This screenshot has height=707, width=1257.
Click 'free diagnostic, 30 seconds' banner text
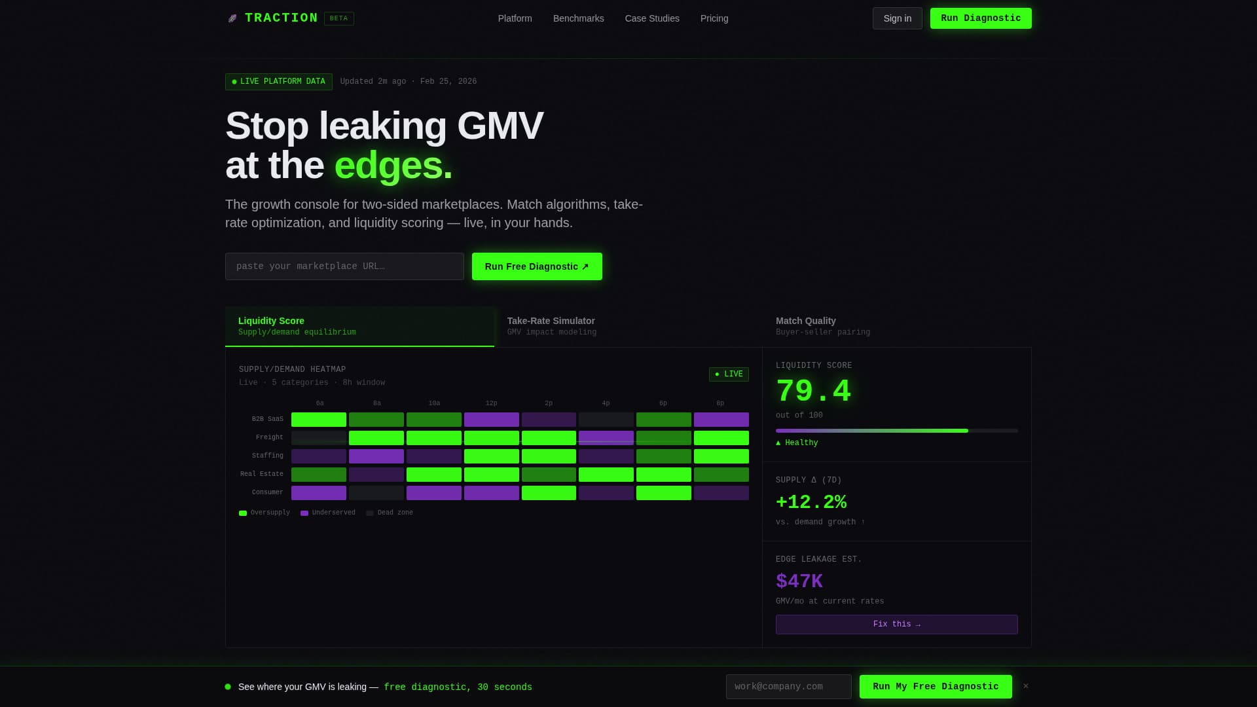458,687
